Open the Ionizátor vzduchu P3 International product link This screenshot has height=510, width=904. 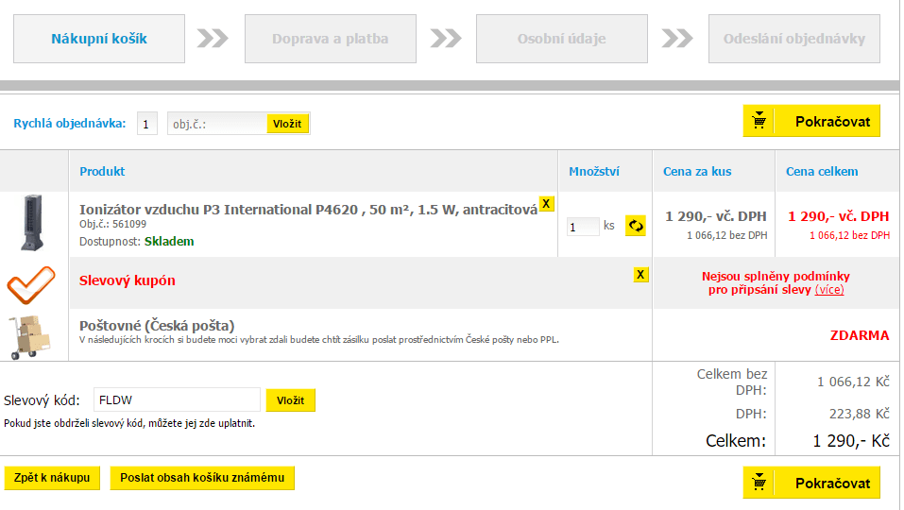(309, 210)
